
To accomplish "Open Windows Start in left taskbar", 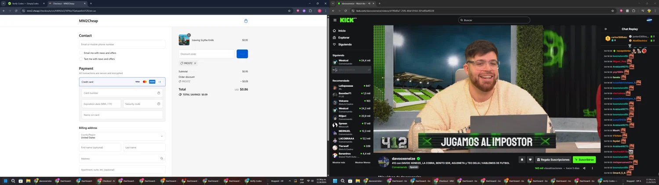I will coord(6,181).
